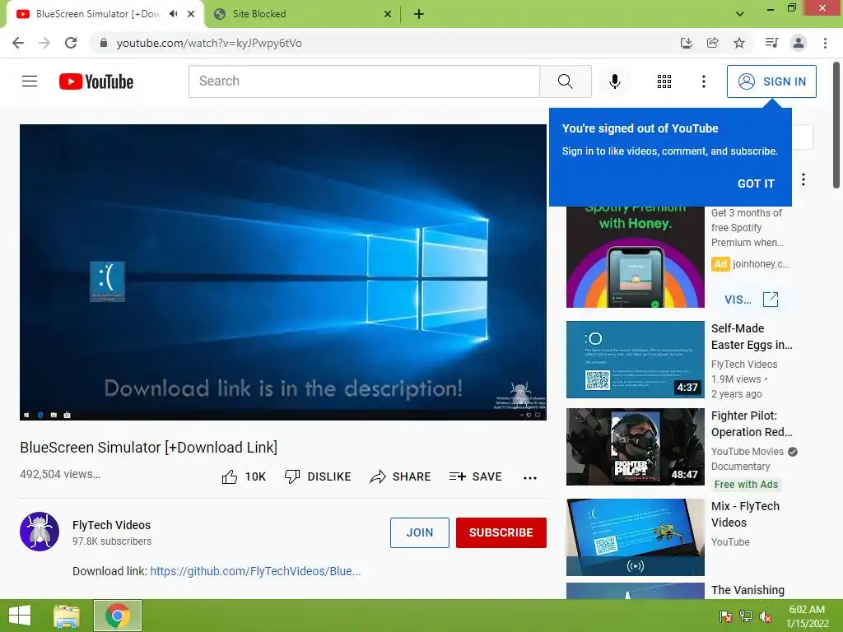Expand the Chrome tab search chevron
The height and width of the screenshot is (632, 843).
740,14
